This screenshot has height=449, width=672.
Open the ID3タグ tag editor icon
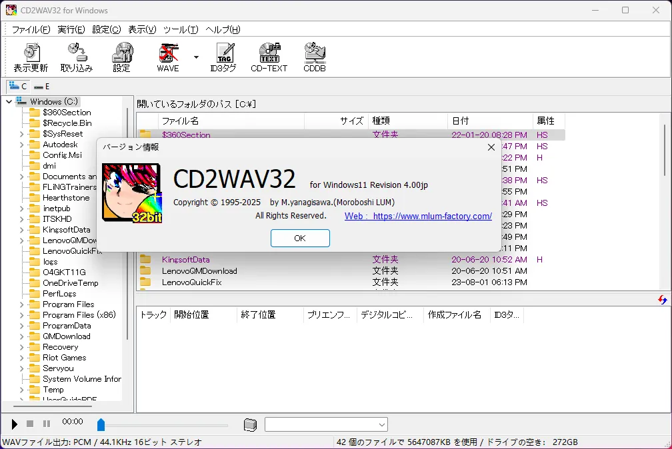224,57
